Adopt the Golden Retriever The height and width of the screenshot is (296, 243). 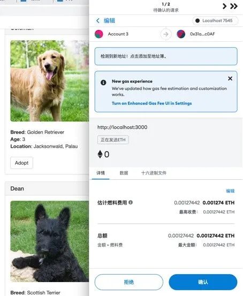[x=22, y=163]
